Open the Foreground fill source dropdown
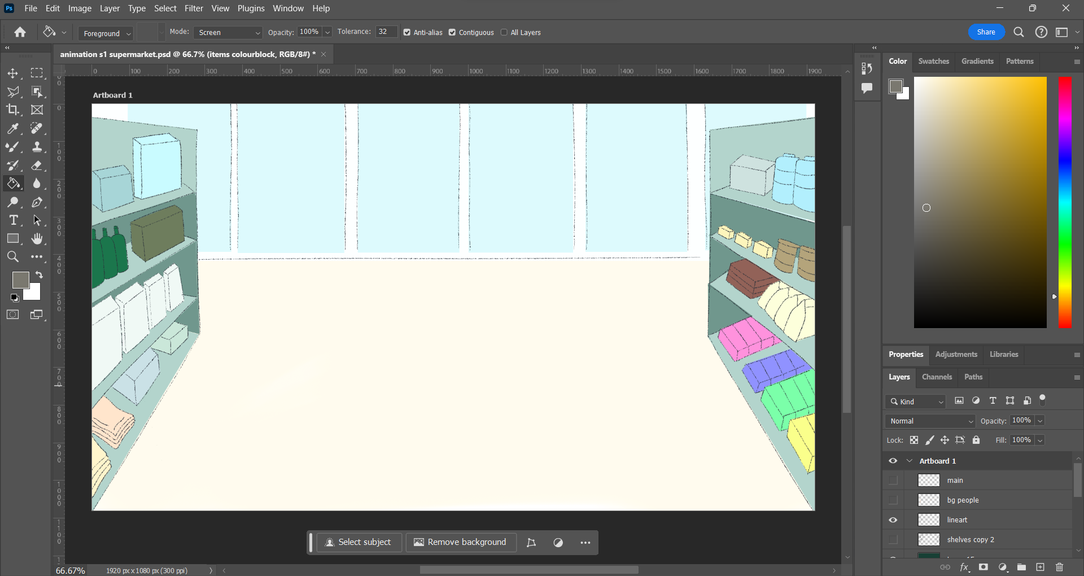This screenshot has height=576, width=1084. coord(106,33)
